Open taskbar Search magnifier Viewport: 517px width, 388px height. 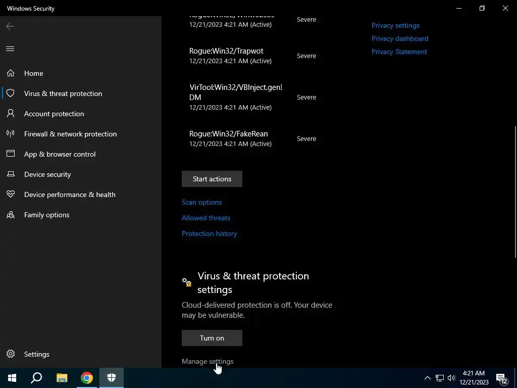pyautogui.click(x=36, y=378)
